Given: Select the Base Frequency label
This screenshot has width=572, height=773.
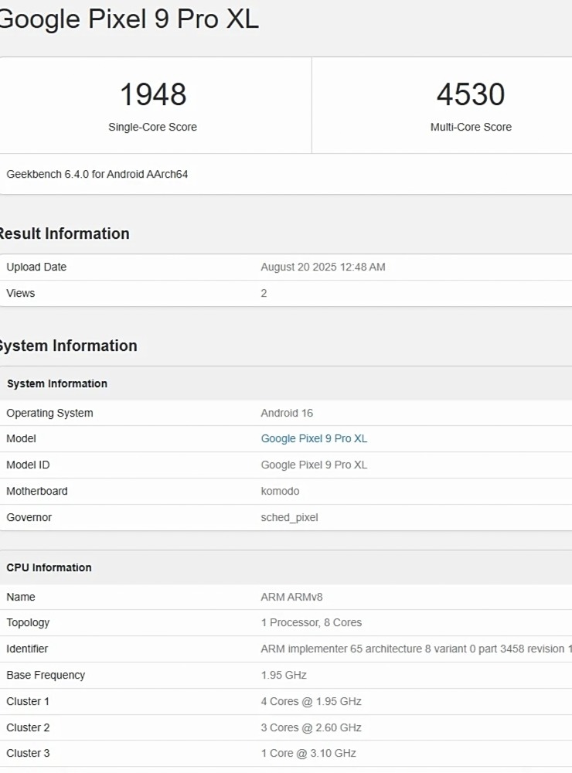Looking at the screenshot, I should 46,676.
